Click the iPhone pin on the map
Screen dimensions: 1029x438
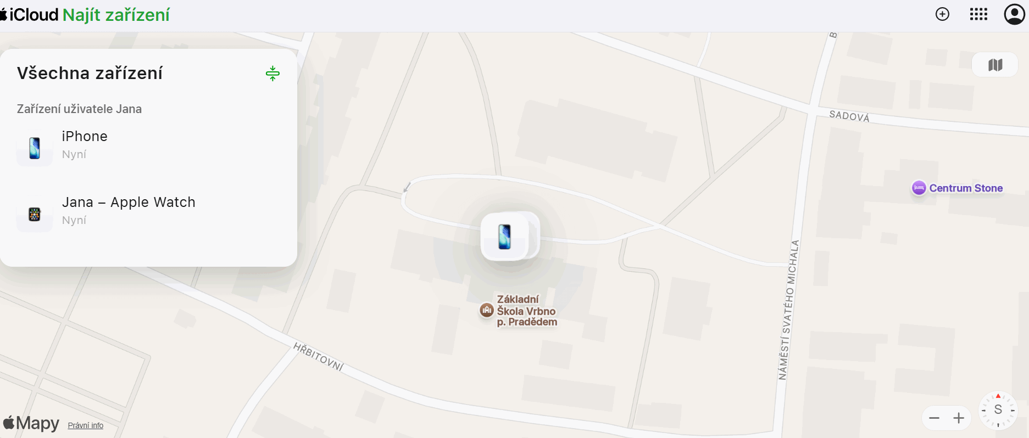click(505, 237)
